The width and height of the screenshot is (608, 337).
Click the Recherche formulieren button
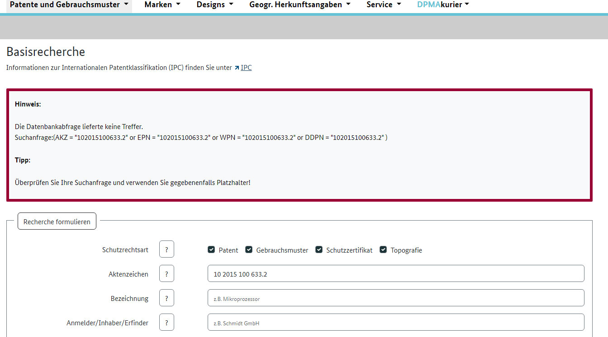[57, 222]
